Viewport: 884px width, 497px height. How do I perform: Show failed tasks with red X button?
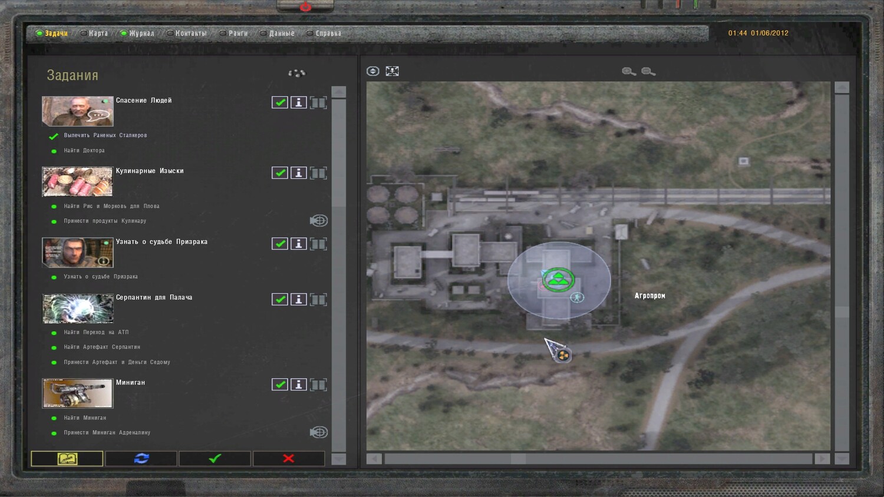coord(288,458)
